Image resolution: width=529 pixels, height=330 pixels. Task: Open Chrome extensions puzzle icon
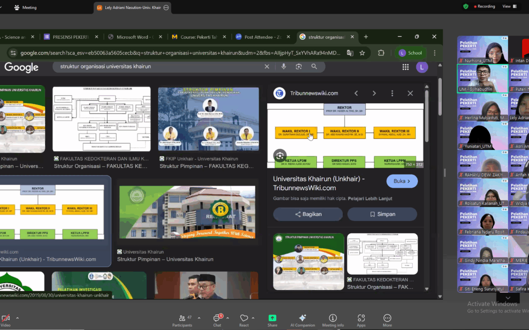click(x=381, y=53)
